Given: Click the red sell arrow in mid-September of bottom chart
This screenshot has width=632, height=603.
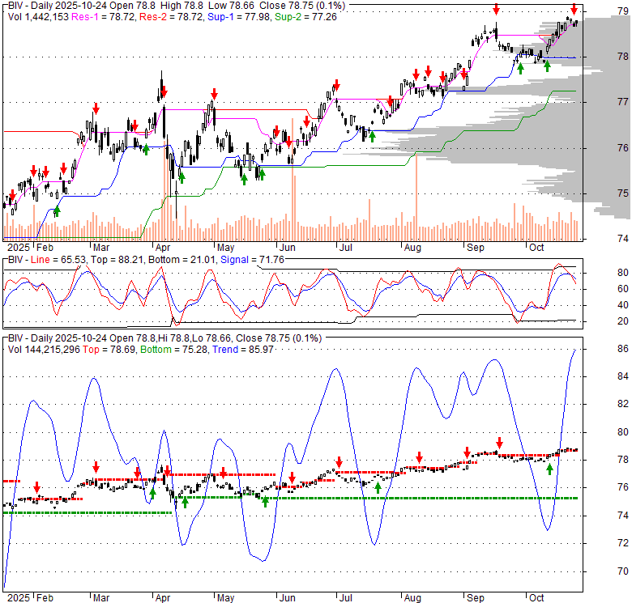Looking at the screenshot, I should (x=499, y=443).
